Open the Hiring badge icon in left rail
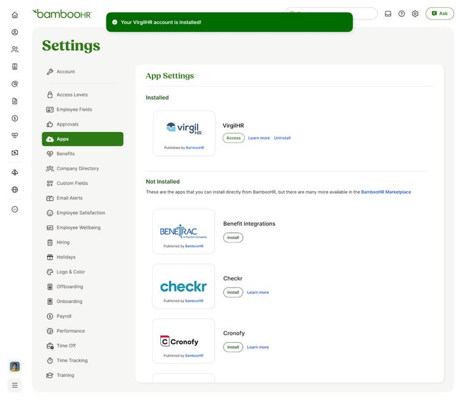The image size is (459, 400). click(15, 67)
